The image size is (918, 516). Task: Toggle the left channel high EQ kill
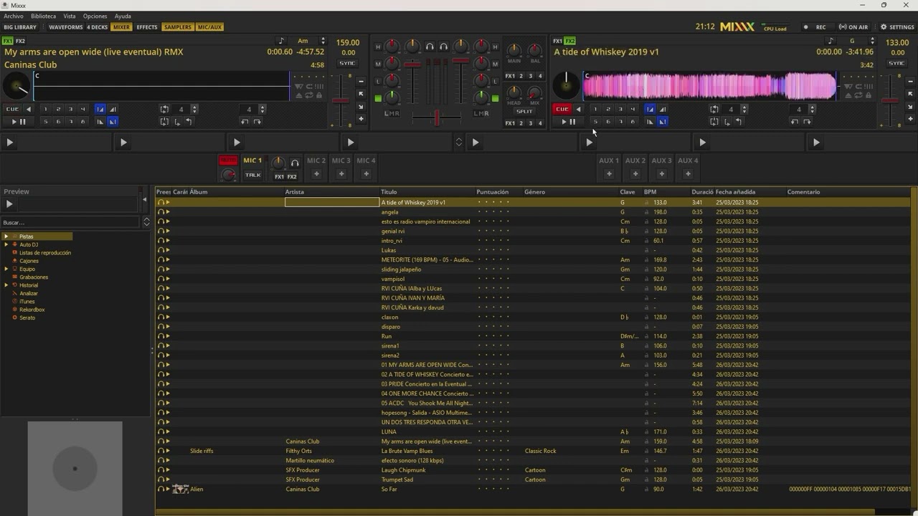pos(378,47)
